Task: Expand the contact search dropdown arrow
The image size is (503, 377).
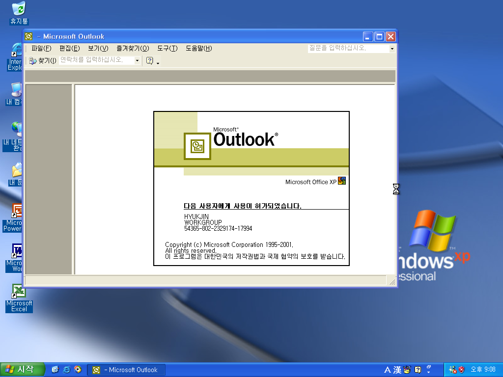Action: [138, 60]
